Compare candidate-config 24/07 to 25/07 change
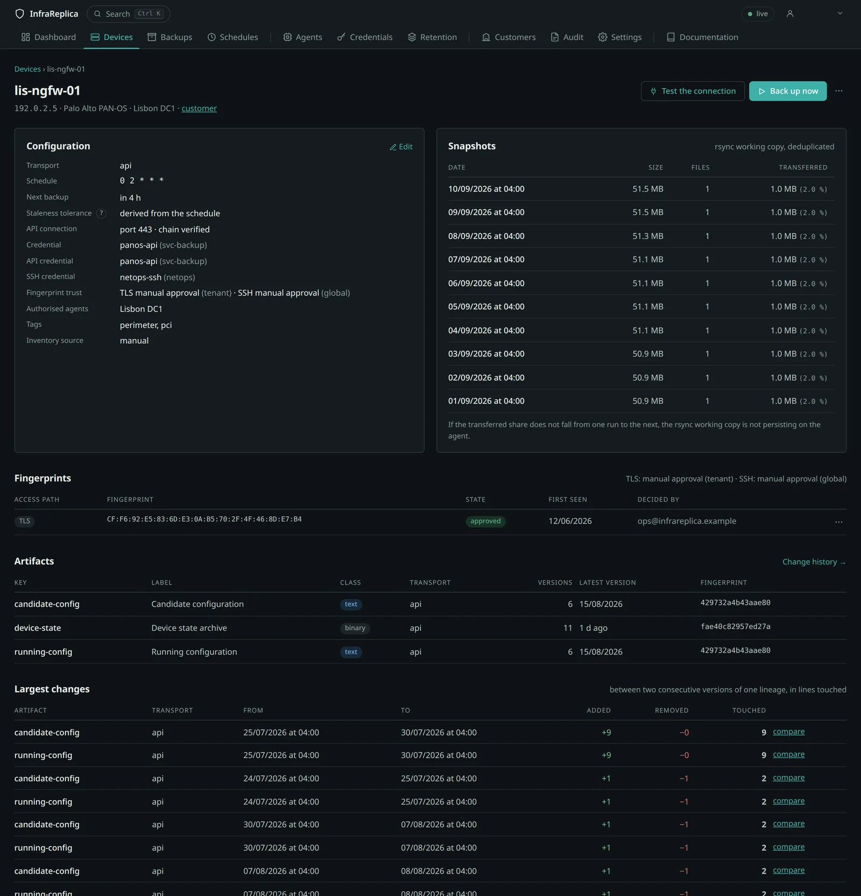Viewport: 861px width, 896px height. 788,778
